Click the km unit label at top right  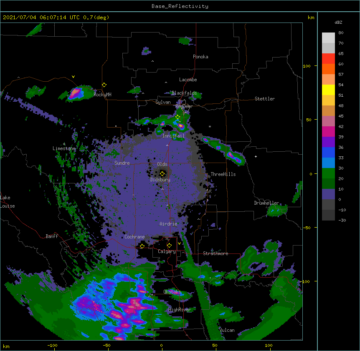point(311,18)
